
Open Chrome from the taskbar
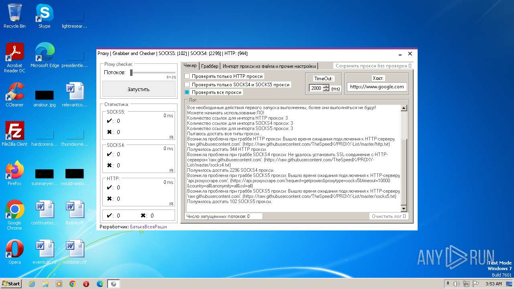[73, 284]
